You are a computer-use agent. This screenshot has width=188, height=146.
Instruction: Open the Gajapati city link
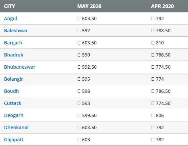pyautogui.click(x=13, y=140)
